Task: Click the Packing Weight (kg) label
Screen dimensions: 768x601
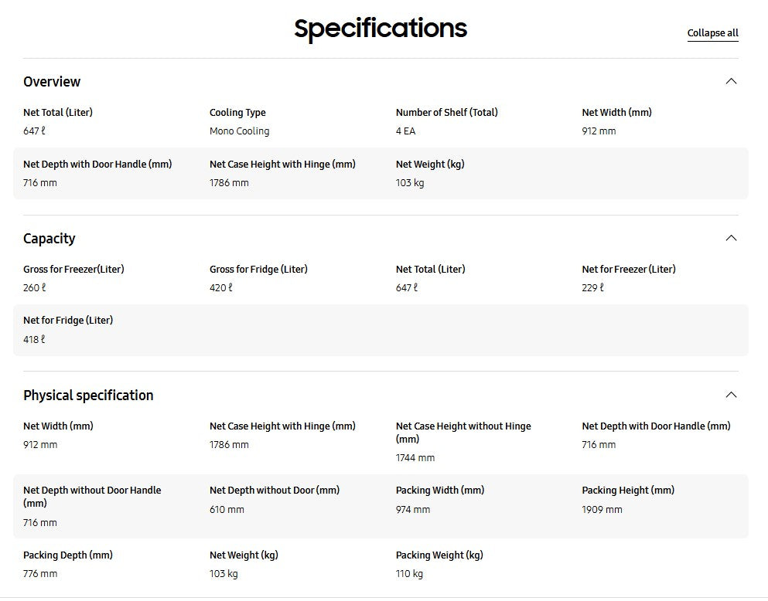Action: pos(439,555)
